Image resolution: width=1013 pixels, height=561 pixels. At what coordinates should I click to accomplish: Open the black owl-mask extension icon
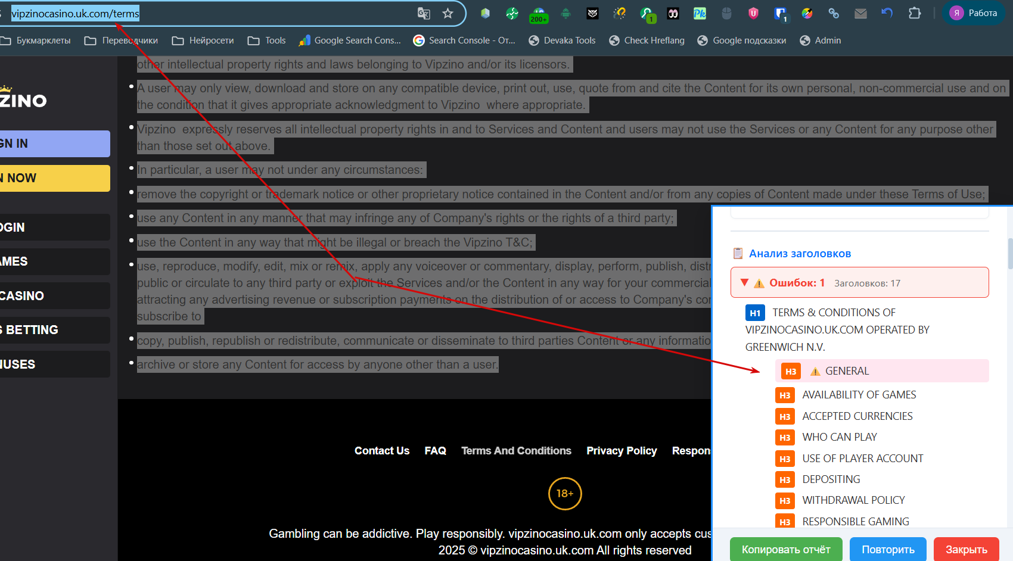click(x=592, y=13)
